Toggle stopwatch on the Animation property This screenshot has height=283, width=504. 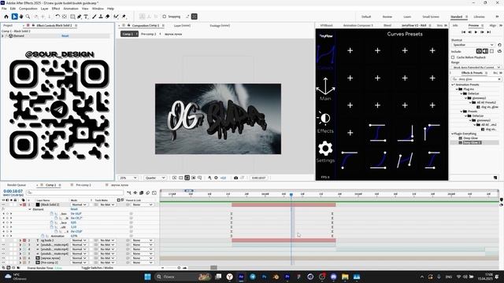[43, 236]
